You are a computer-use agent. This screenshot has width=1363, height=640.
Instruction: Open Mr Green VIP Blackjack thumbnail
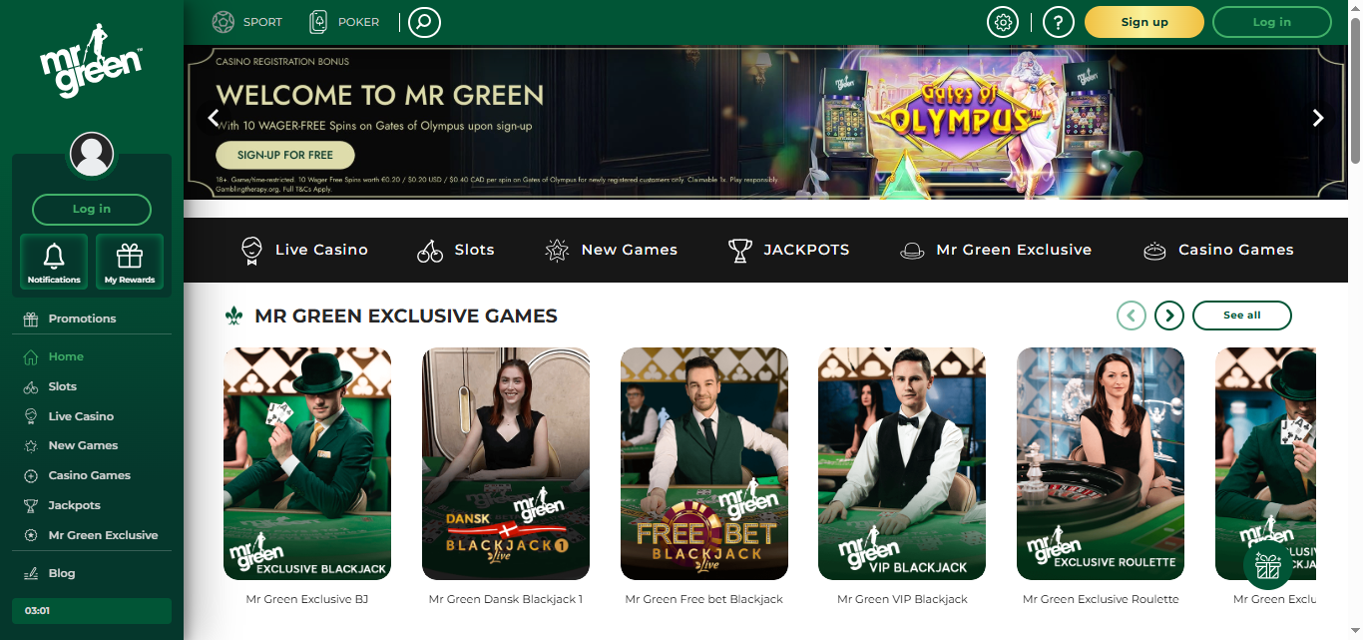(x=902, y=463)
